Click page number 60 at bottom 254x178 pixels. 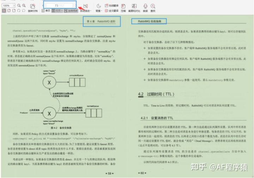pos(142,173)
